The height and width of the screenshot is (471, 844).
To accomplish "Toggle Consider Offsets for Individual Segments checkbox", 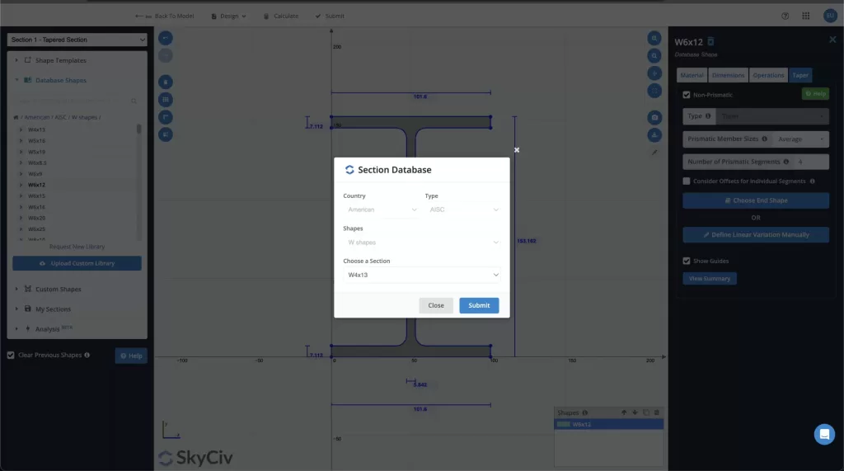I will click(687, 181).
